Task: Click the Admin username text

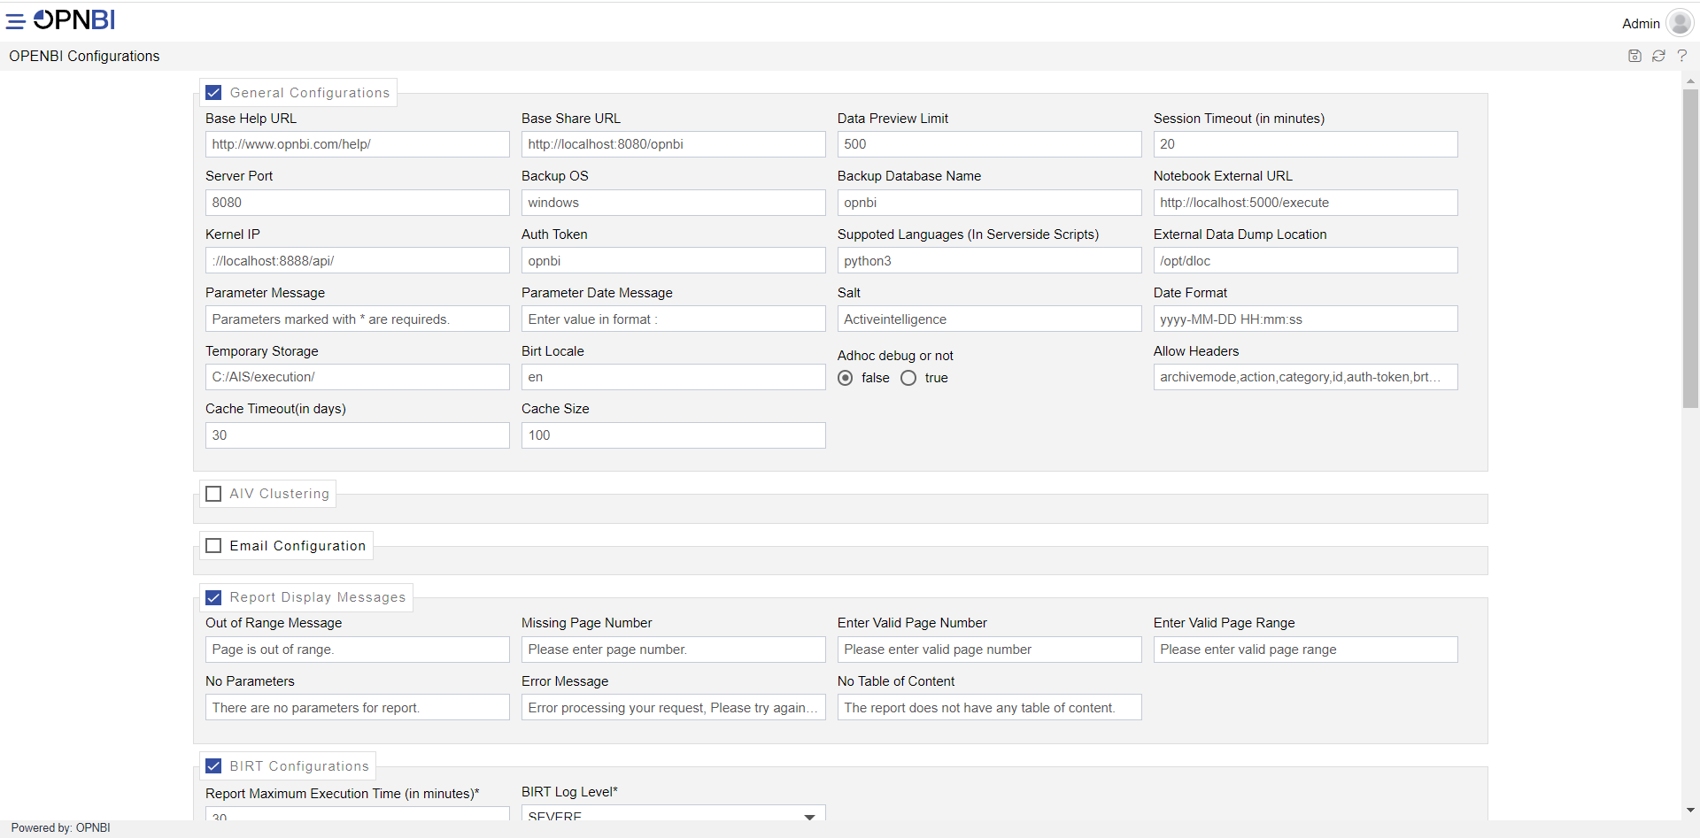Action: pyautogui.click(x=1641, y=24)
